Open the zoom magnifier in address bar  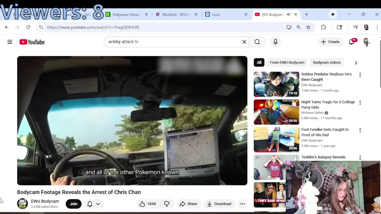click(x=299, y=27)
